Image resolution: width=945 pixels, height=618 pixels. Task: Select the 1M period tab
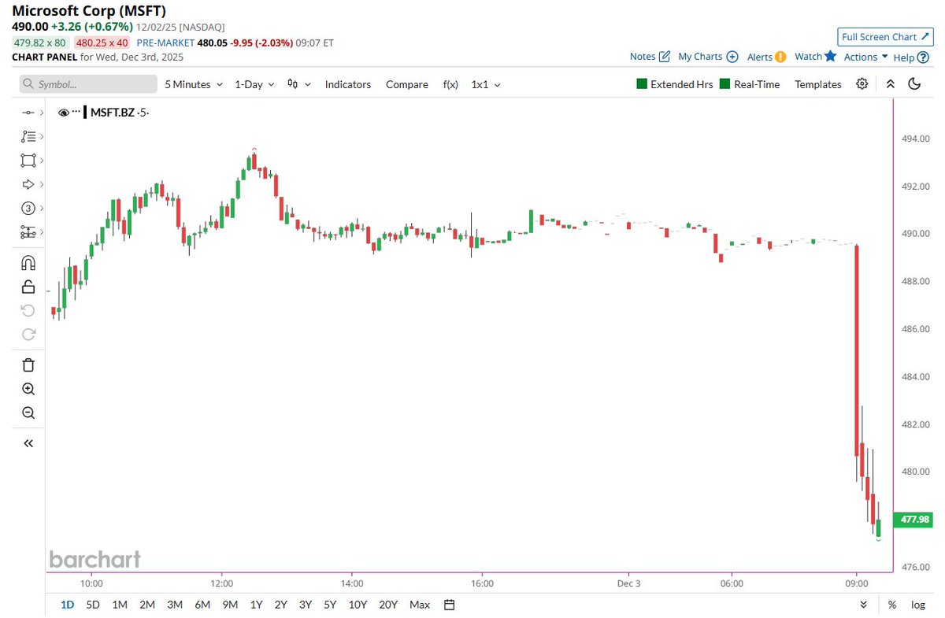tap(120, 605)
